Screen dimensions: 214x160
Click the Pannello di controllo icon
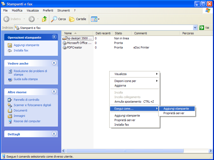[x=10, y=100]
